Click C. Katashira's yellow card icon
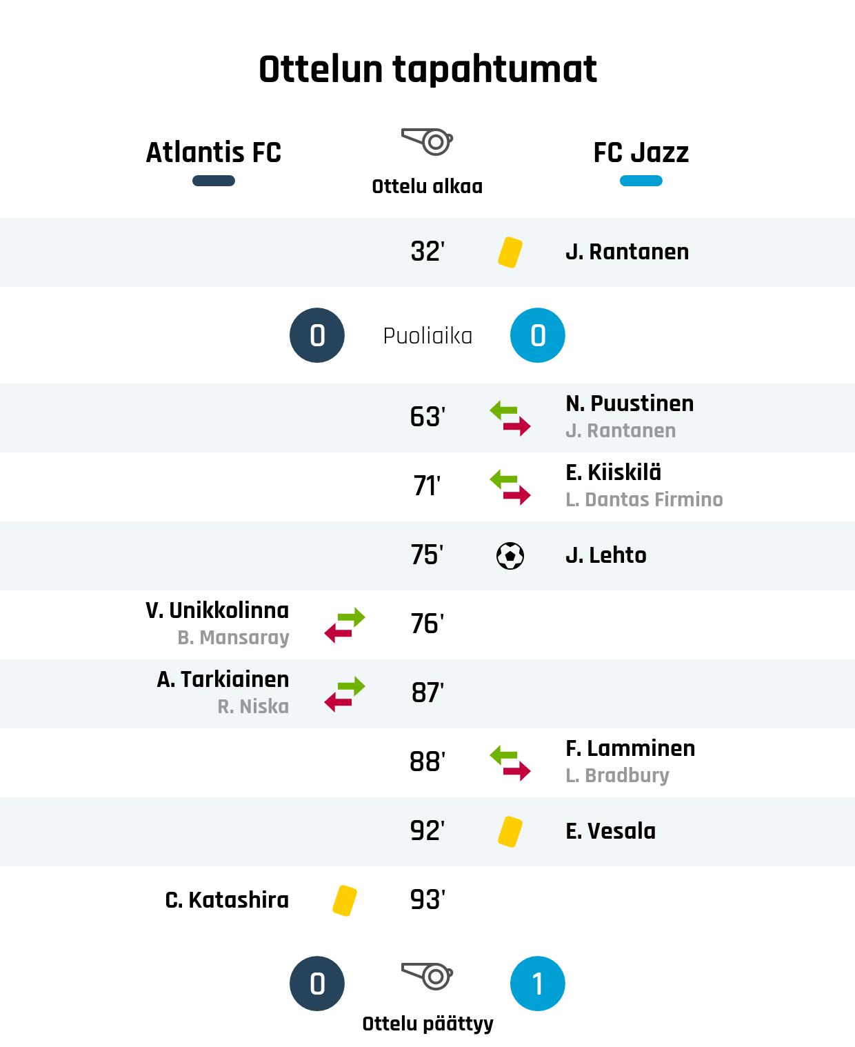The image size is (855, 1047). click(x=345, y=900)
